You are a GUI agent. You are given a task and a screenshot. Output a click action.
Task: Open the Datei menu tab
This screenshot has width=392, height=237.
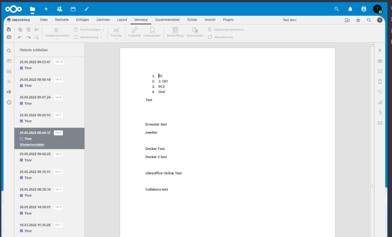44,20
